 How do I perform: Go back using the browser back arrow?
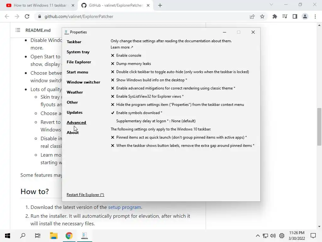(x=7, y=16)
